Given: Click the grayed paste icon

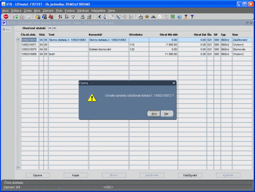Looking at the screenshot, I should 112,17.
